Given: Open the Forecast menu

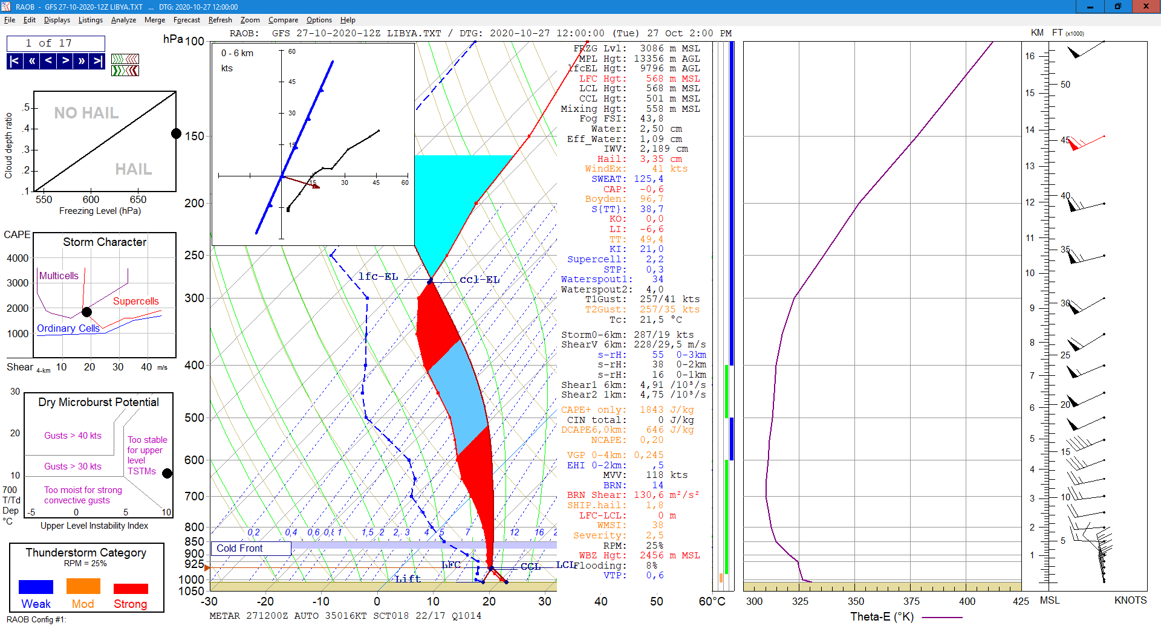Looking at the screenshot, I should point(186,20).
